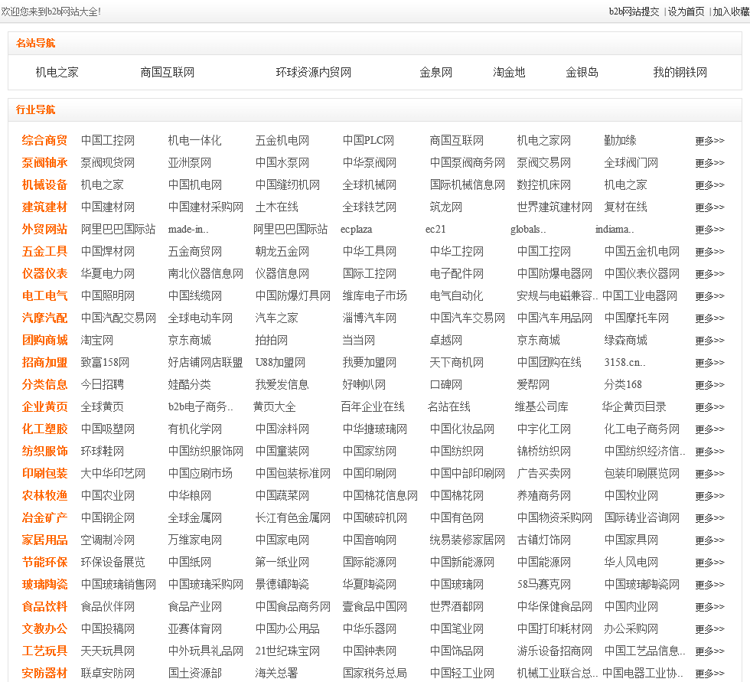Screen dimensions: 750x682
Task: Expand 更多>> in 工艺玩具 row
Action: pos(710,651)
